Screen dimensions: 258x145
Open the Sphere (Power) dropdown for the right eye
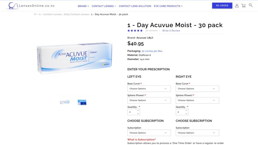pos(197,100)
